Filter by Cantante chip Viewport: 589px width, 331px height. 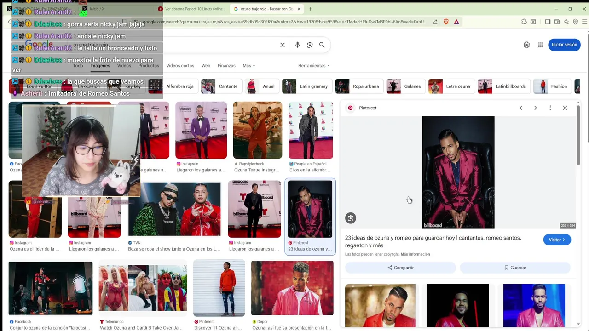click(x=221, y=86)
